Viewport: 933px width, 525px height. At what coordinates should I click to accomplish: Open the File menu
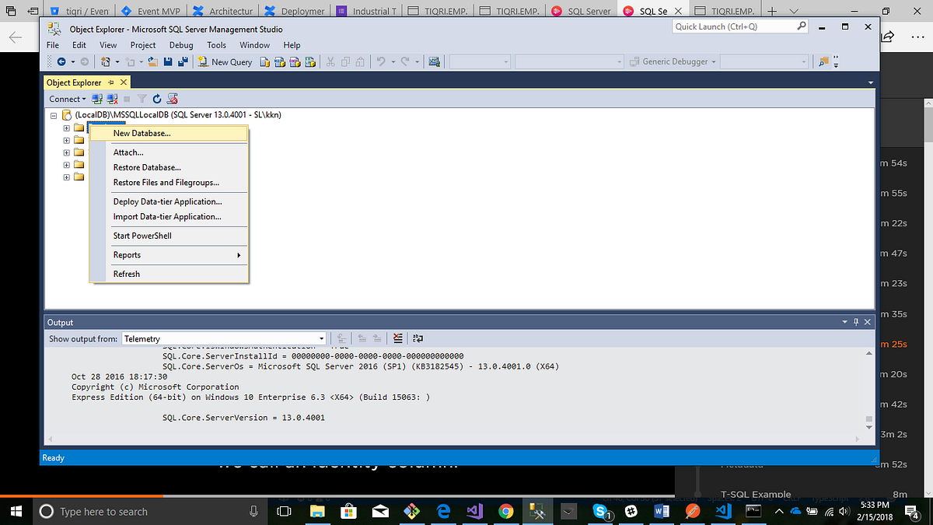53,45
